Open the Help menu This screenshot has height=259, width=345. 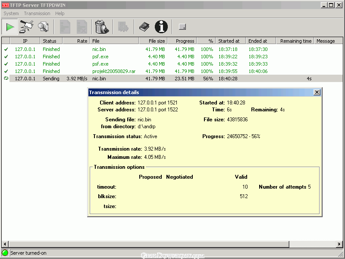pyautogui.click(x=60, y=13)
